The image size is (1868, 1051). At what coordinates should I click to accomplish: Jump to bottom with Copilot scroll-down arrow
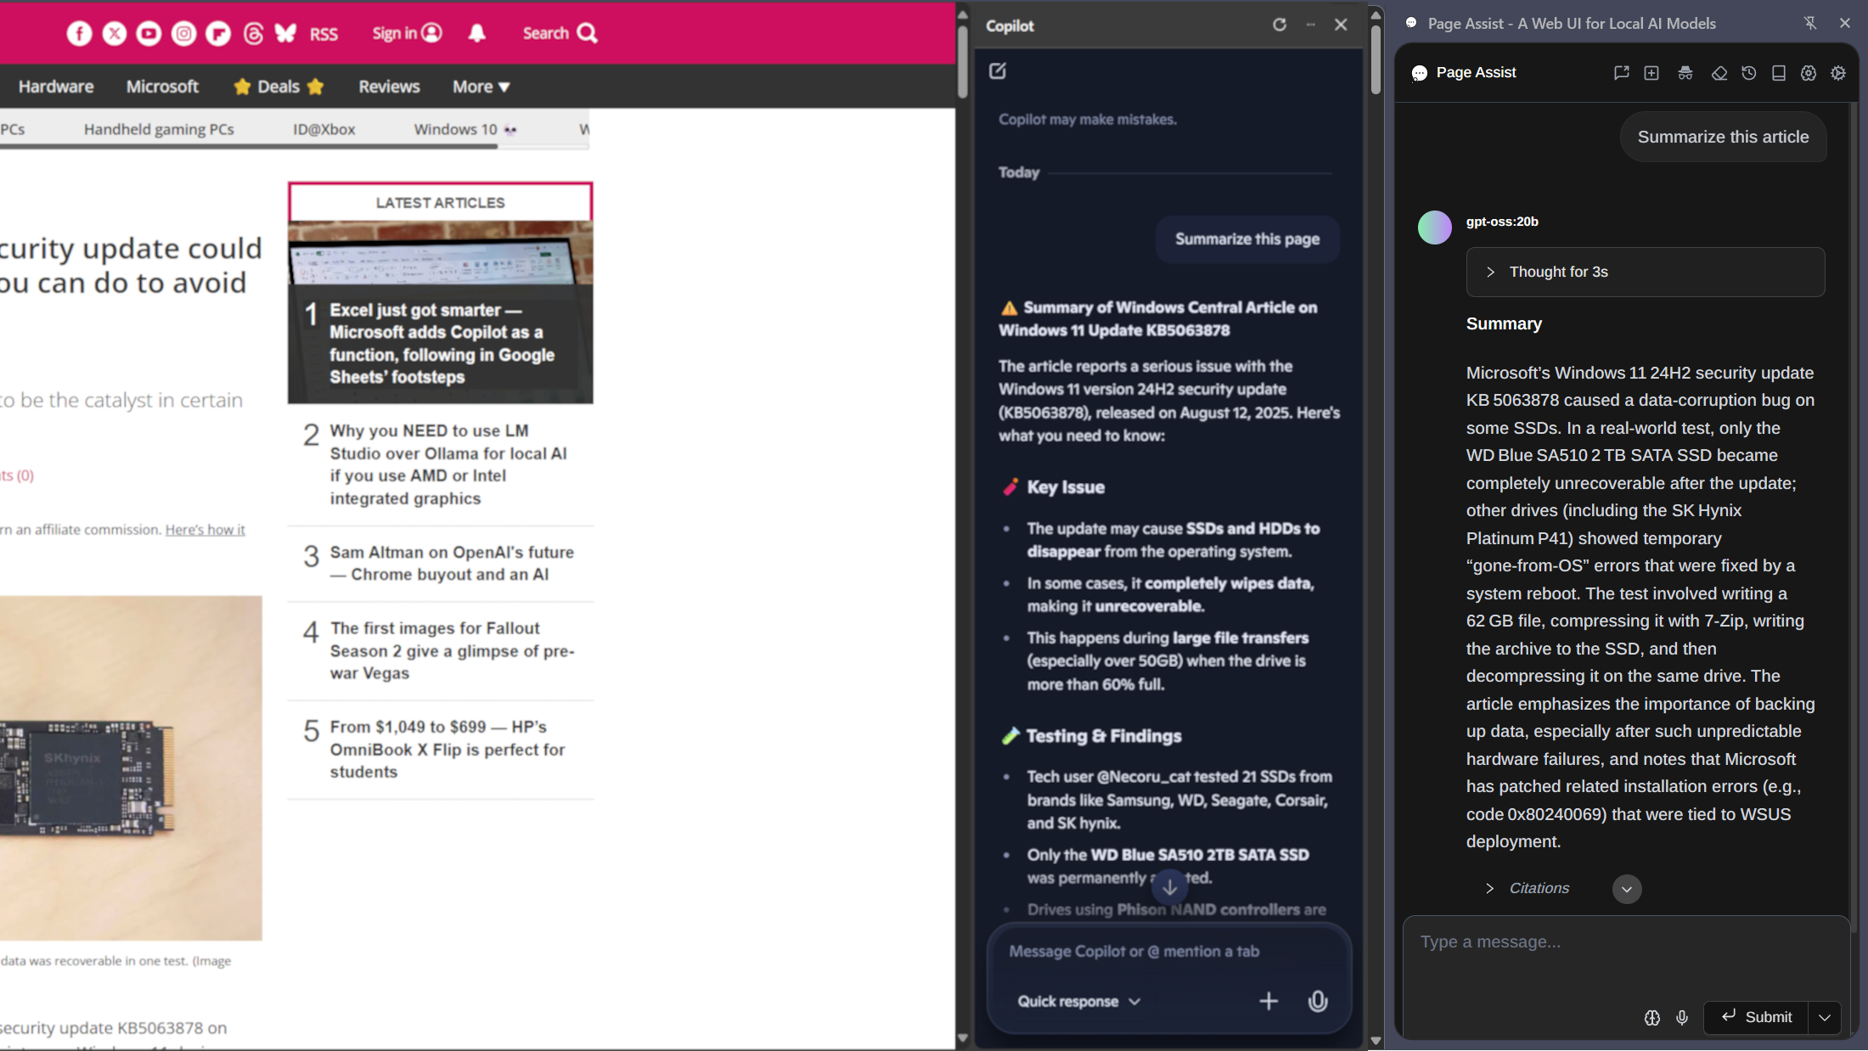click(x=1169, y=887)
